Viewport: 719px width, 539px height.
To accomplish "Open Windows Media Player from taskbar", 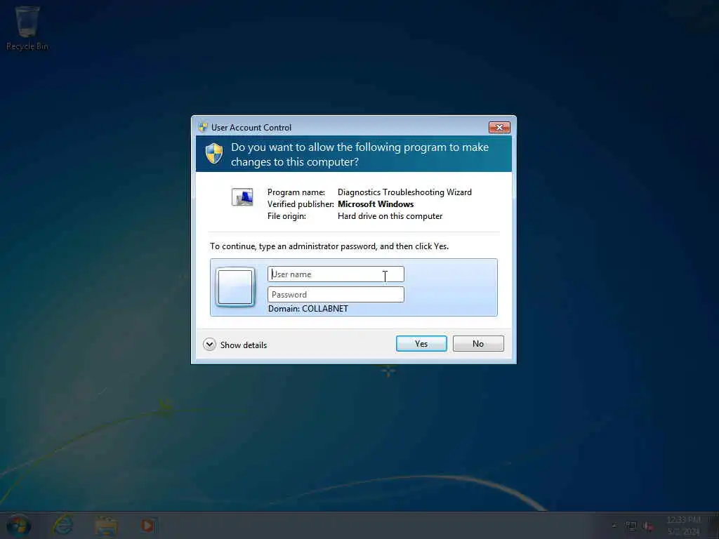I will pos(148,526).
